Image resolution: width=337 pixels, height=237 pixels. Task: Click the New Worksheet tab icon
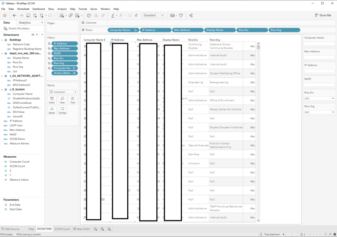95,229
